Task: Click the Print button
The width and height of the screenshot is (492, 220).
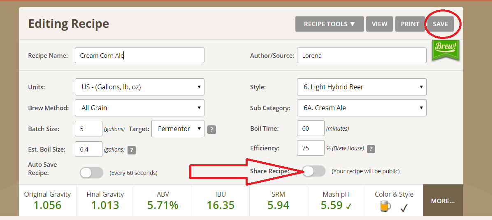Action: (410, 24)
